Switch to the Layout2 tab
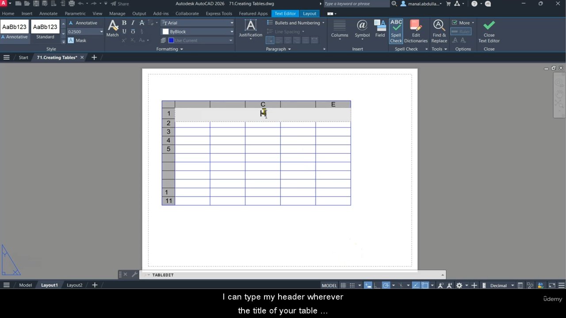The height and width of the screenshot is (318, 566). click(74, 285)
